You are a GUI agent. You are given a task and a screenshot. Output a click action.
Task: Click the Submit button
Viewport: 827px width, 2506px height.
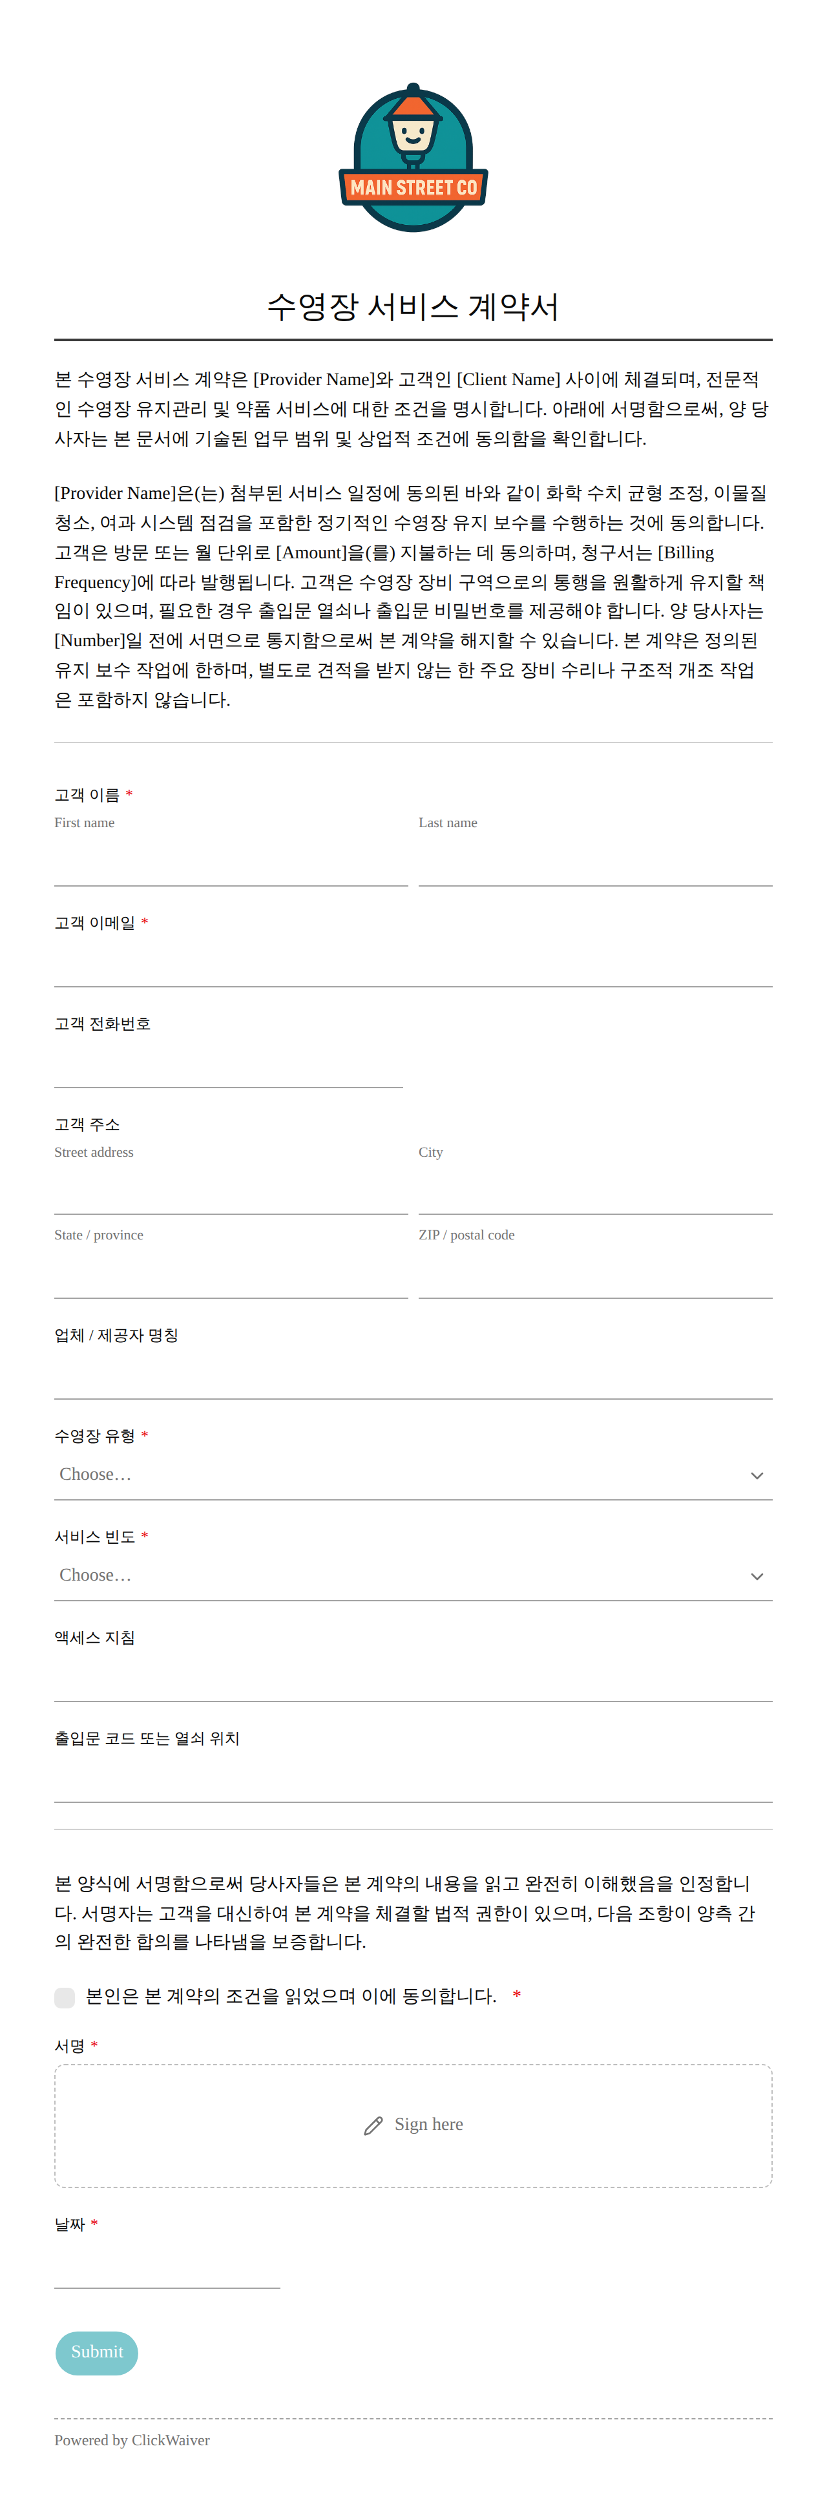point(96,2352)
